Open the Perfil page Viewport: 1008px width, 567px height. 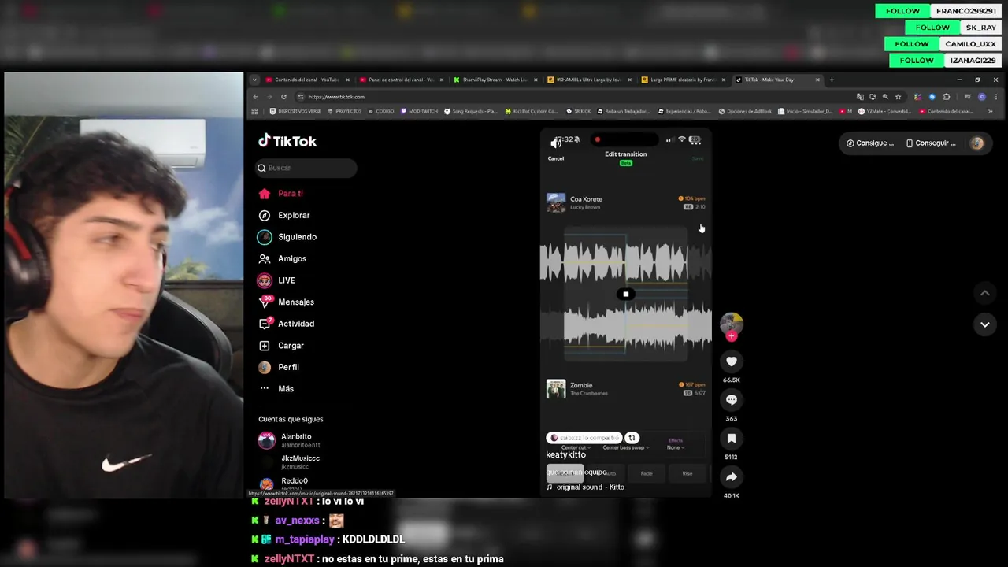279,367
